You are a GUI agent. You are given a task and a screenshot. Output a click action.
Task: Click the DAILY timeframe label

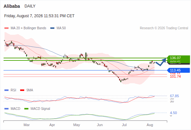click(30, 6)
